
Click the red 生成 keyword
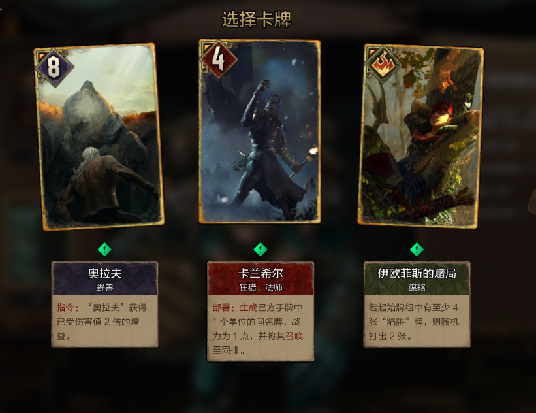248,308
